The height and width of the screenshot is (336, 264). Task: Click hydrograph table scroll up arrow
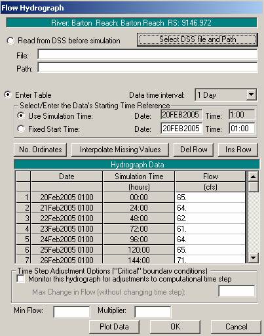pos(253,177)
